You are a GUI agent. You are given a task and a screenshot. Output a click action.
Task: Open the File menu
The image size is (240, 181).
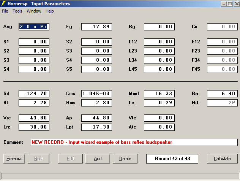click(x=5, y=11)
